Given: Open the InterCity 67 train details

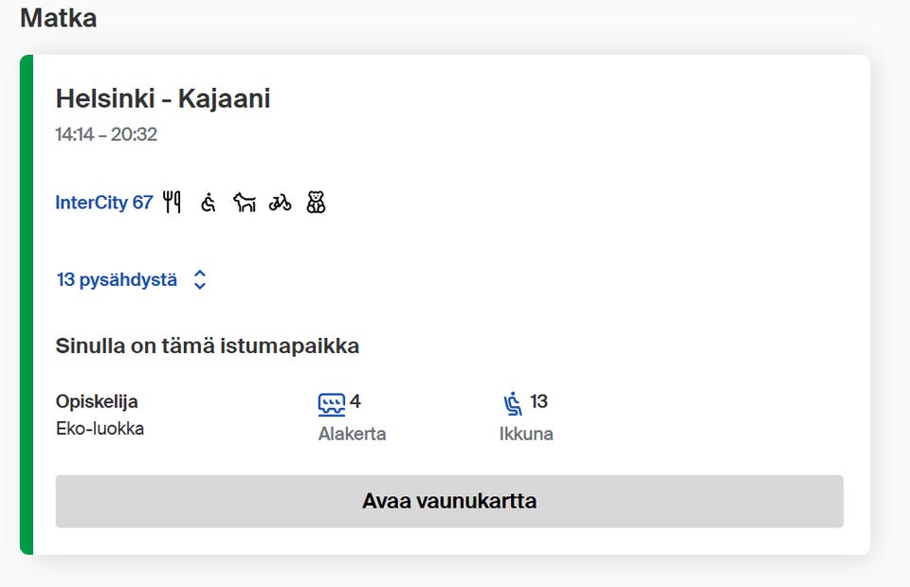Looking at the screenshot, I should click(104, 202).
